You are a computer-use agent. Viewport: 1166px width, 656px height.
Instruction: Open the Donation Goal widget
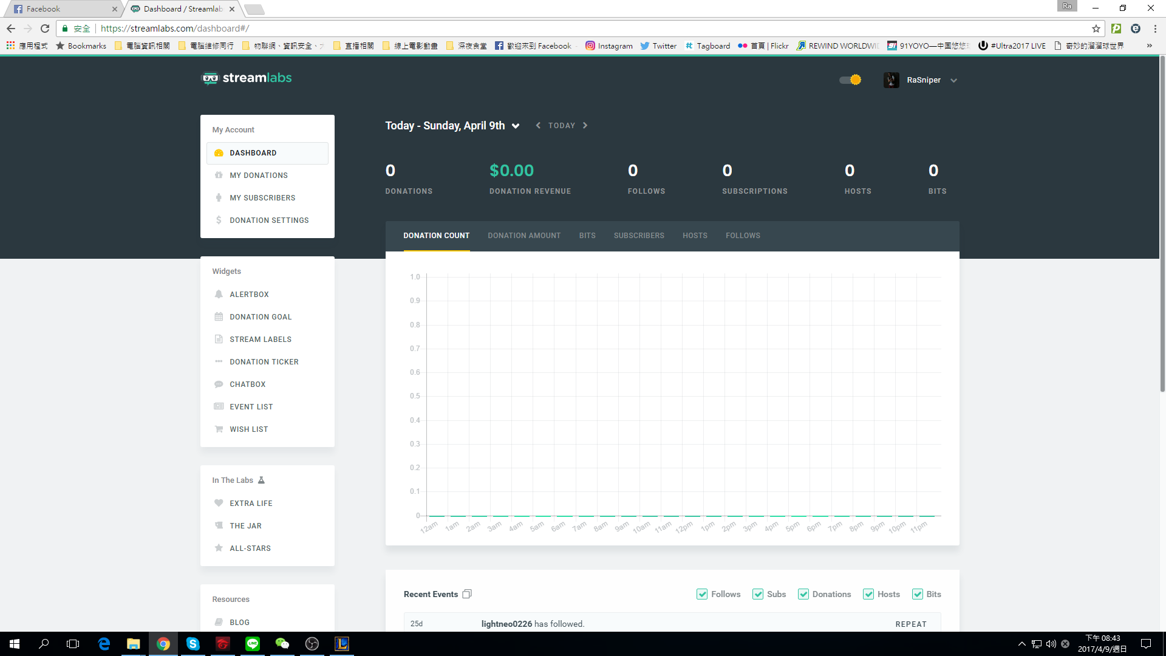pyautogui.click(x=261, y=316)
